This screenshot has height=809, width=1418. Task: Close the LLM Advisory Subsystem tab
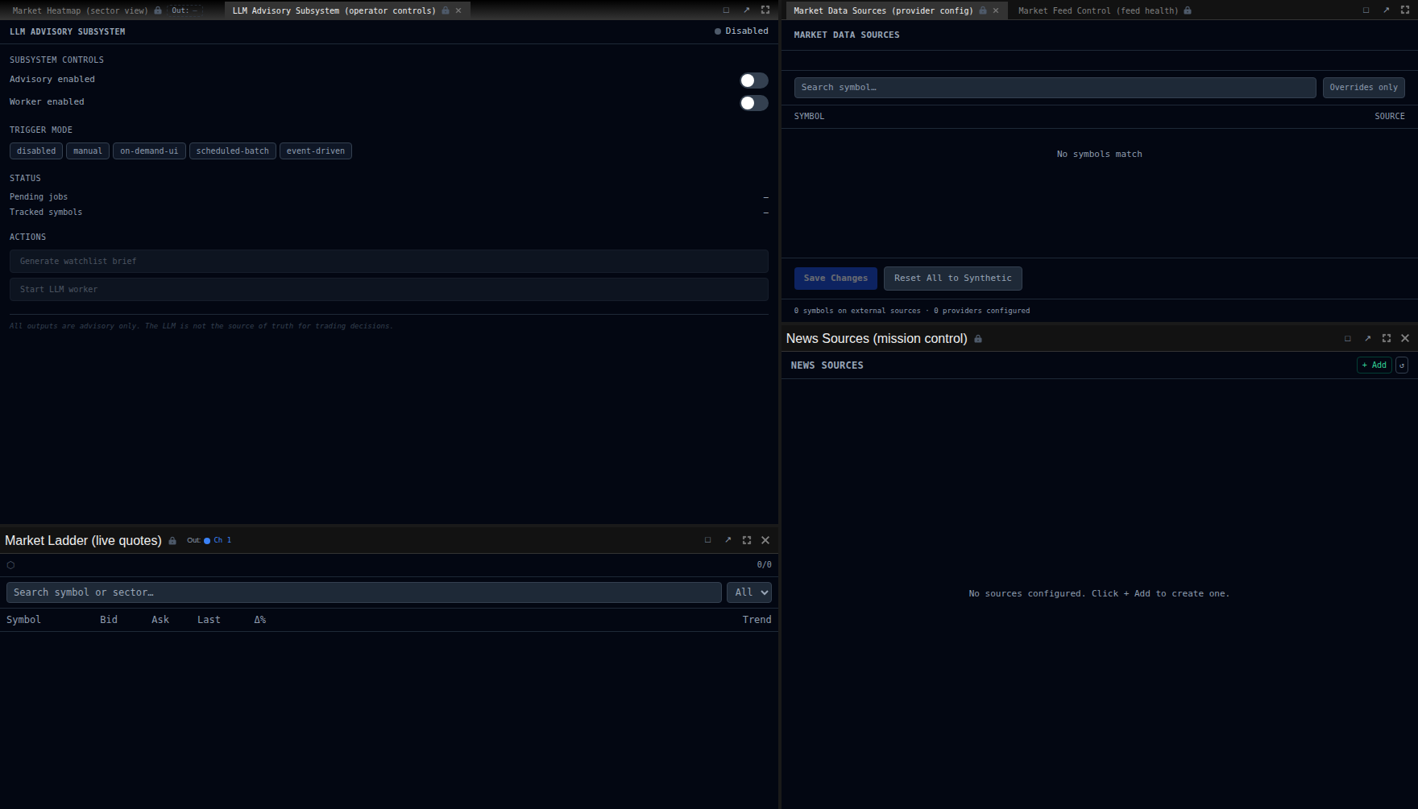click(x=458, y=10)
